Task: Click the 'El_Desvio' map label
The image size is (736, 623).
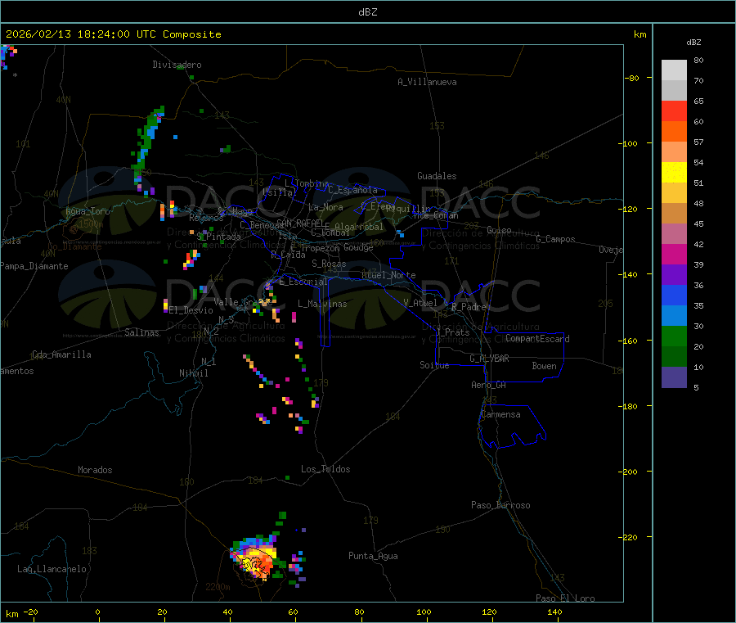Action: point(191,310)
